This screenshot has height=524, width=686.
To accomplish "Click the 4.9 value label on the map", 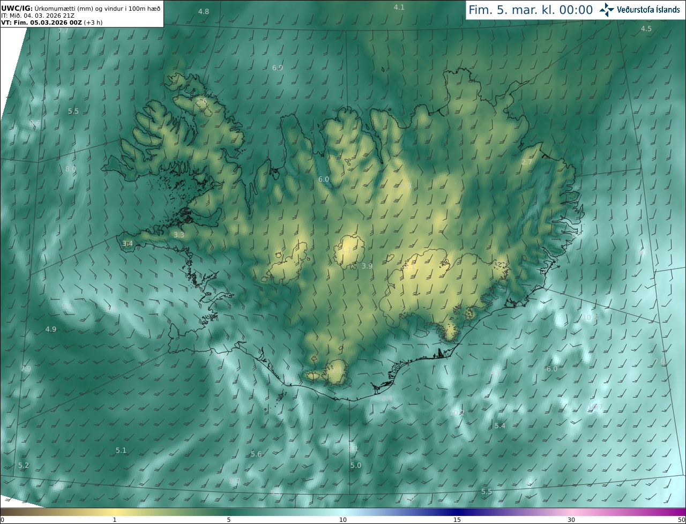I will (x=51, y=330).
